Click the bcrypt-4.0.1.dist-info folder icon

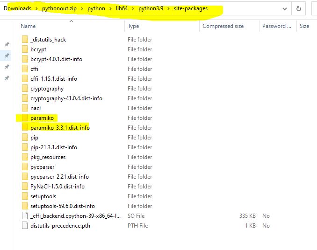[x=25, y=59]
